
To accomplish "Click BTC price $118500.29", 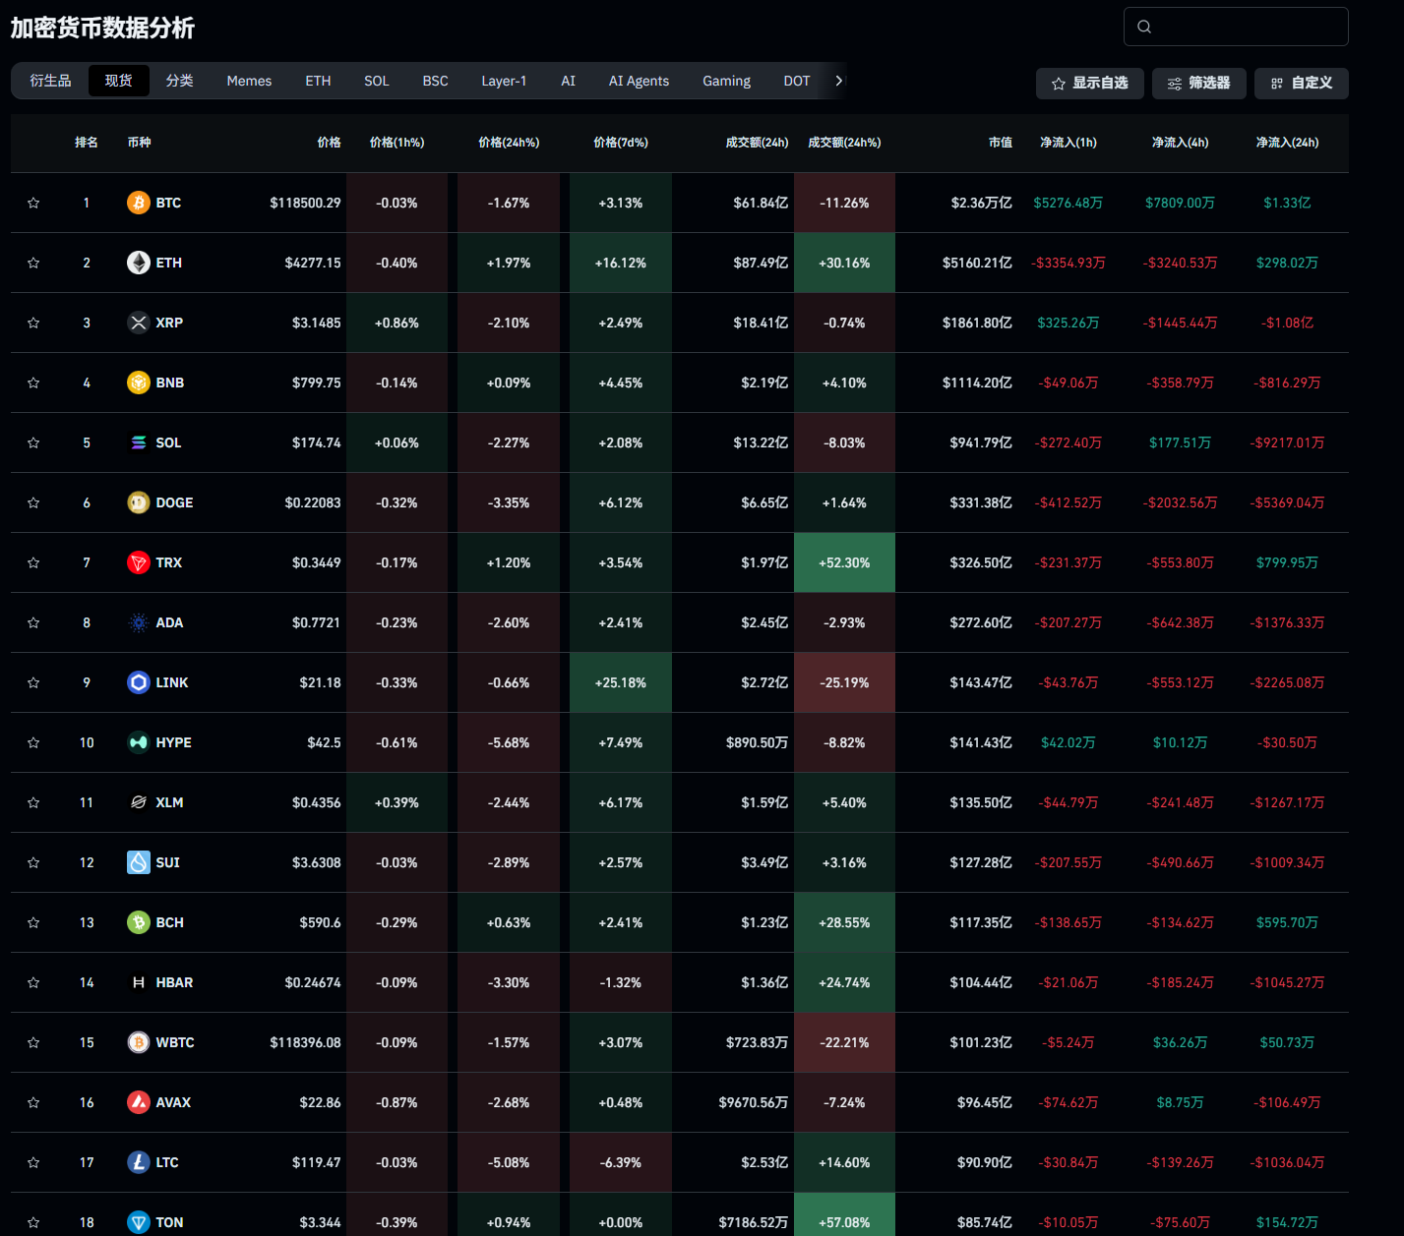I will coord(305,203).
